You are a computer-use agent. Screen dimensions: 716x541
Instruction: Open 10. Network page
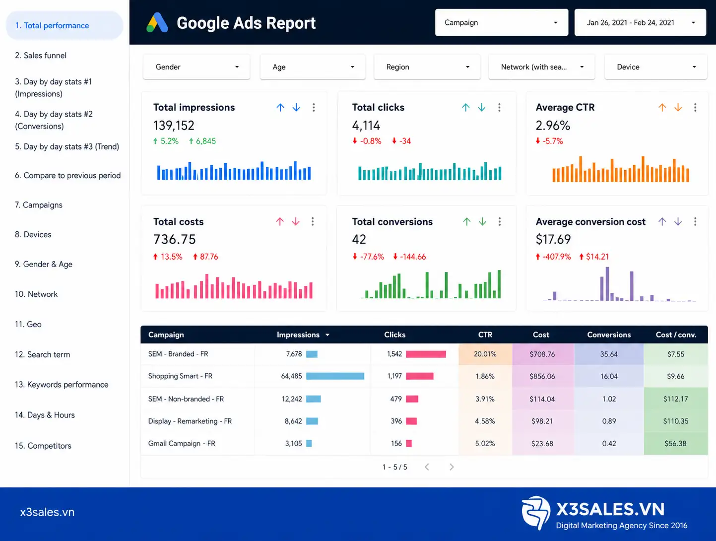pyautogui.click(x=36, y=294)
